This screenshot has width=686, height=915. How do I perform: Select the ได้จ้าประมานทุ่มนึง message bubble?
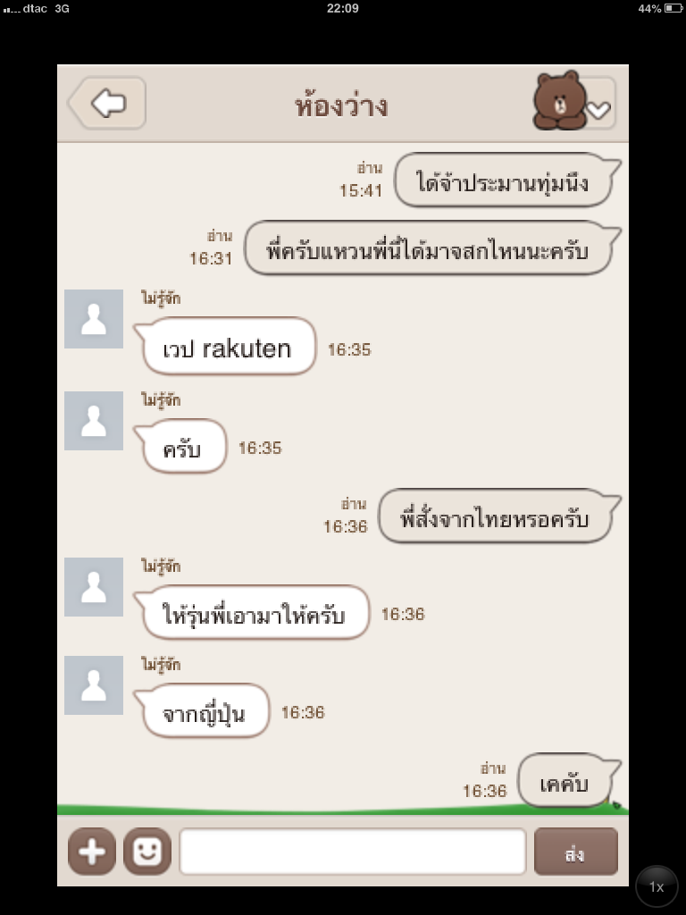point(507,180)
